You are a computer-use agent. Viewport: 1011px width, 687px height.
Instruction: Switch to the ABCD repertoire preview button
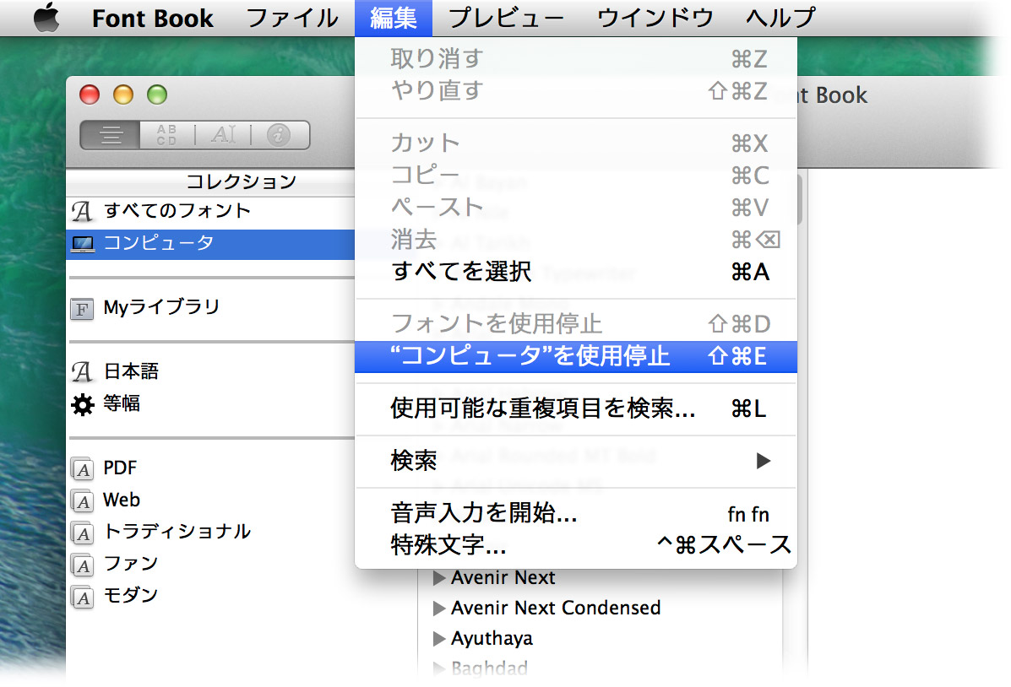(166, 135)
